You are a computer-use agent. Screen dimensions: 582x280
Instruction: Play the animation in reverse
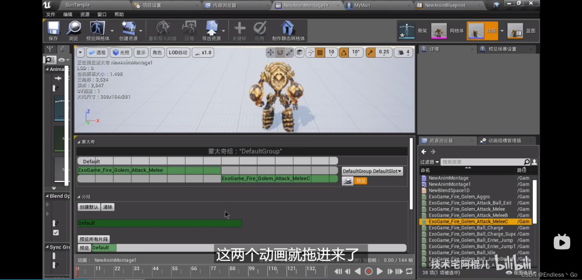coord(358,271)
